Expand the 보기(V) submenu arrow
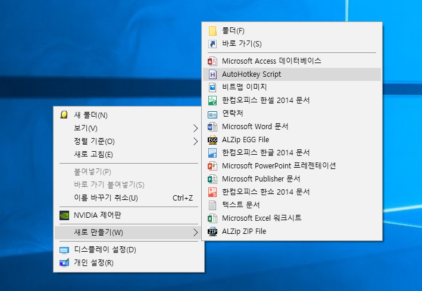The height and width of the screenshot is (291, 422). tap(196, 129)
